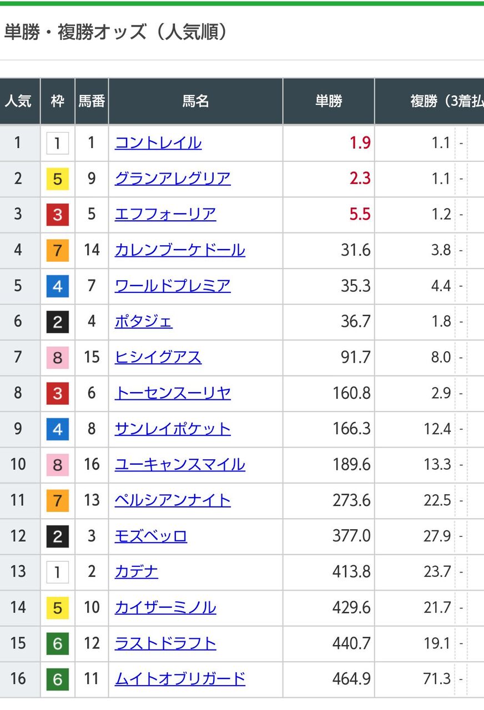Click the orange frame 7 badge for カレンブーケドール
This screenshot has width=484, height=710.
[58, 250]
